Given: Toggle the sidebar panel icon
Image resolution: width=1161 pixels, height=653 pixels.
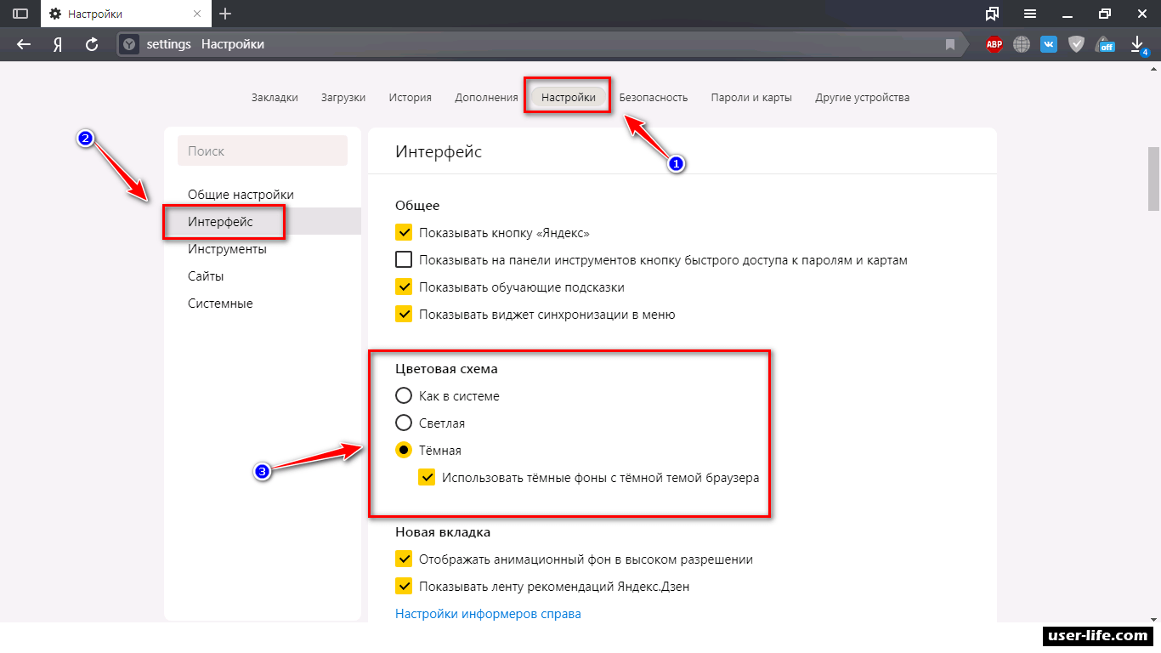Looking at the screenshot, I should pyautogui.click(x=20, y=14).
